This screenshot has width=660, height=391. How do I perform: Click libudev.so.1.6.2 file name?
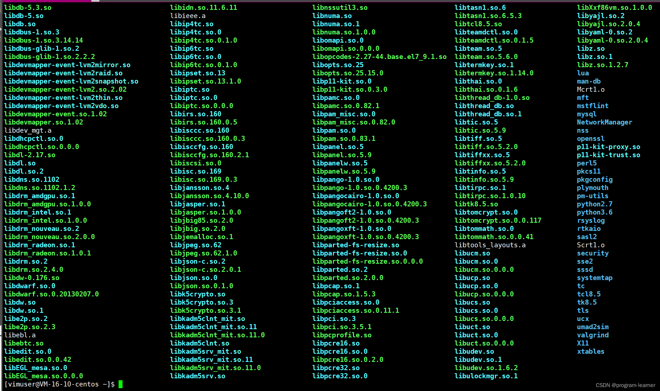pos(486,368)
